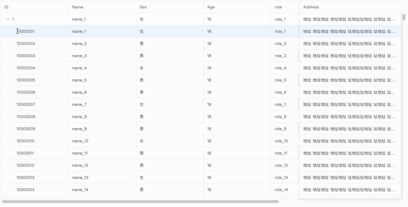Click the role column header
This screenshot has width=408, height=207.
coord(285,7)
